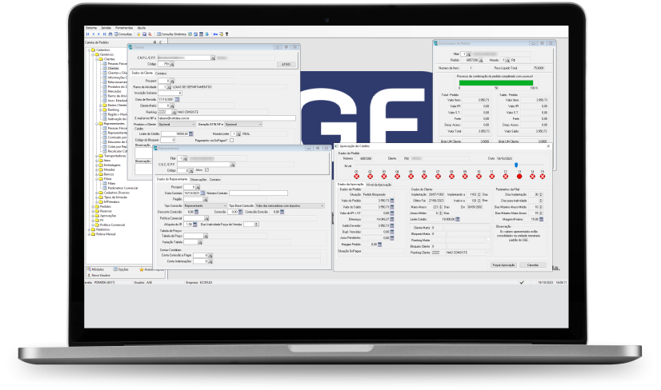Open calendar icon for Data Contrato
Viewport: 661px width, 390px height.
202,193
